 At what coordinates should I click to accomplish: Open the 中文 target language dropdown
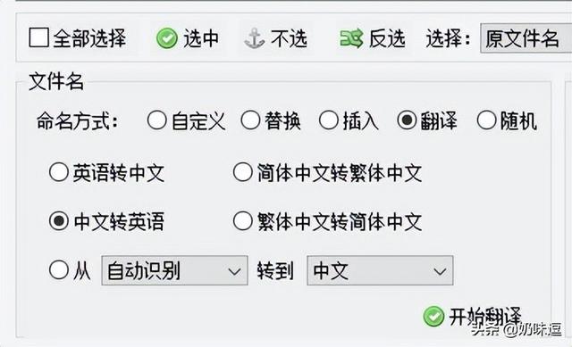pos(380,270)
